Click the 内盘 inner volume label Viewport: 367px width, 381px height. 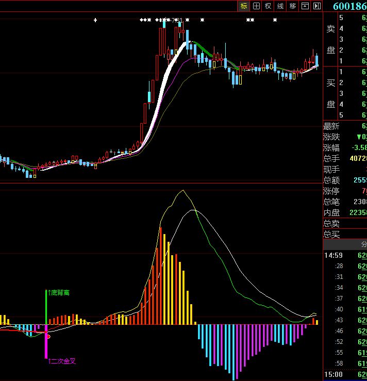[x=331, y=212]
